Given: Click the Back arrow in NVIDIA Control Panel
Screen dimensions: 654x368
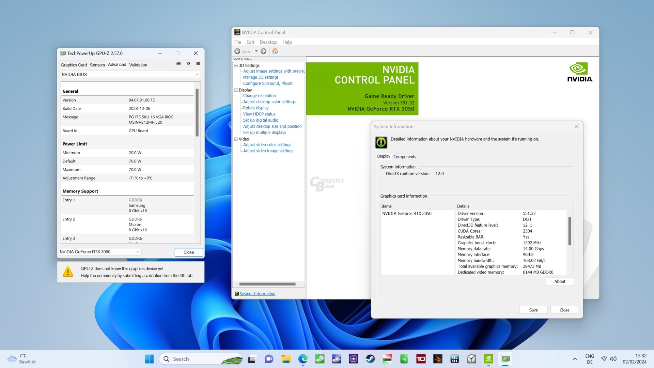Looking at the screenshot, I should click(x=237, y=51).
